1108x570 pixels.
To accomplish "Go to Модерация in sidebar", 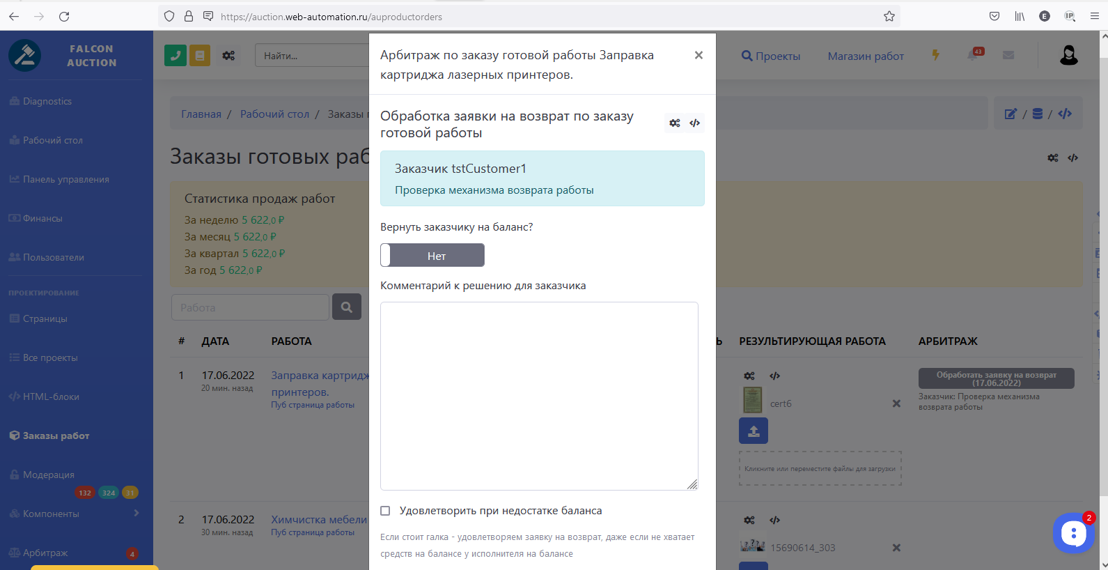I will point(48,475).
